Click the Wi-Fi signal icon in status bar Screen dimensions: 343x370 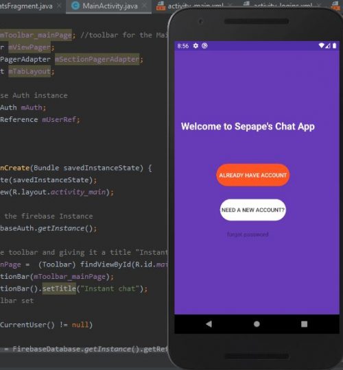click(321, 45)
